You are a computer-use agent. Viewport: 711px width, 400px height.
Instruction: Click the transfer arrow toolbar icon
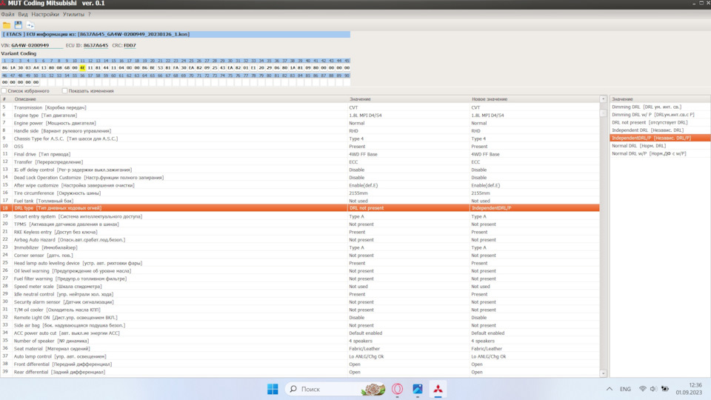coord(30,25)
